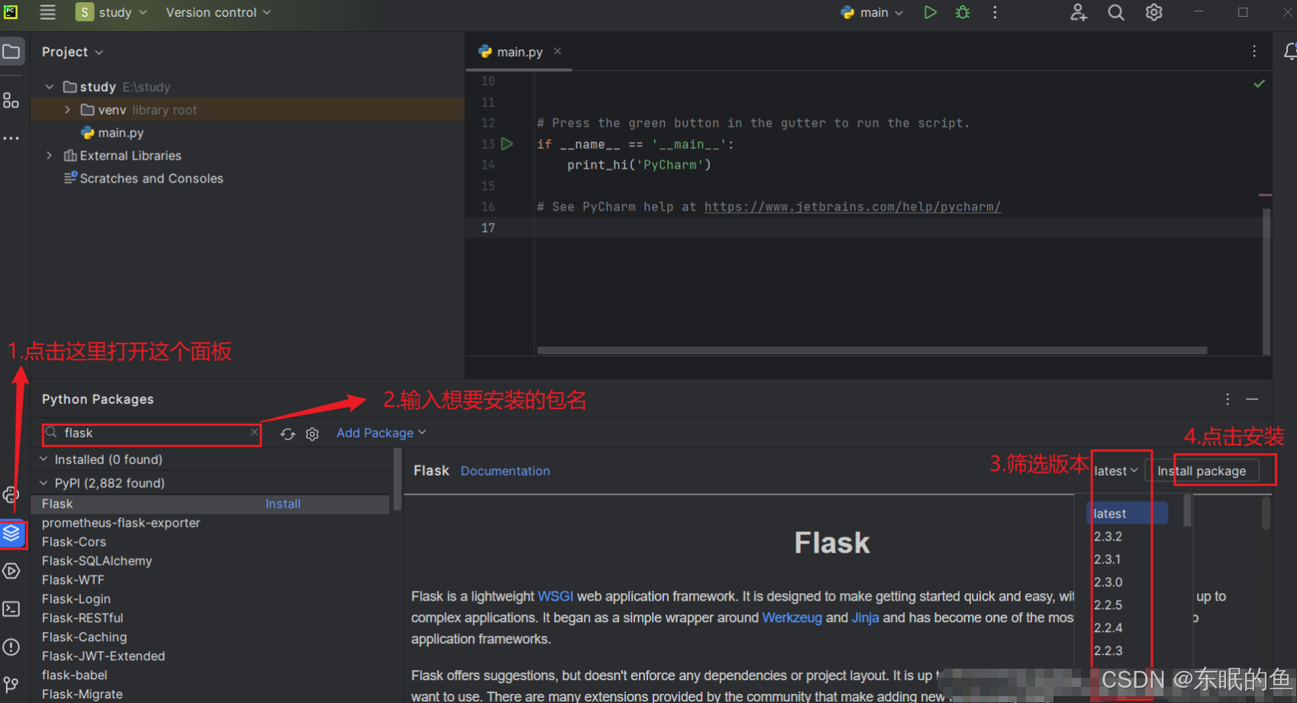Open the latest version dropdown
Screen dimensions: 1297x703
[x=1115, y=471]
